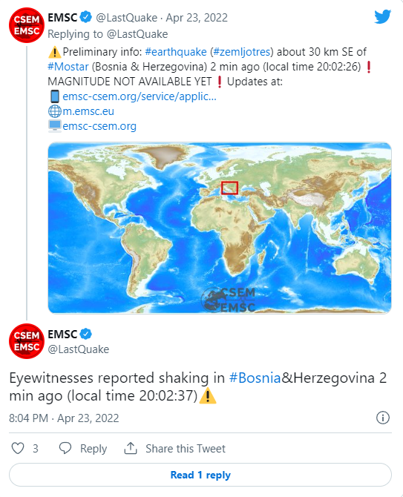This screenshot has height=497, width=403.
Task: Click the Share this Tweet label
Action: click(186, 449)
